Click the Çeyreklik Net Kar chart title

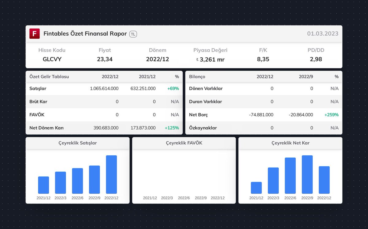290,143
